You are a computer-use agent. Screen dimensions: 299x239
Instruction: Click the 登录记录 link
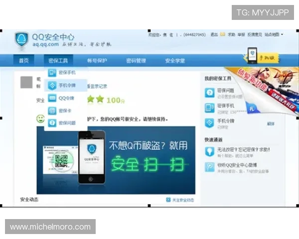point(99,86)
